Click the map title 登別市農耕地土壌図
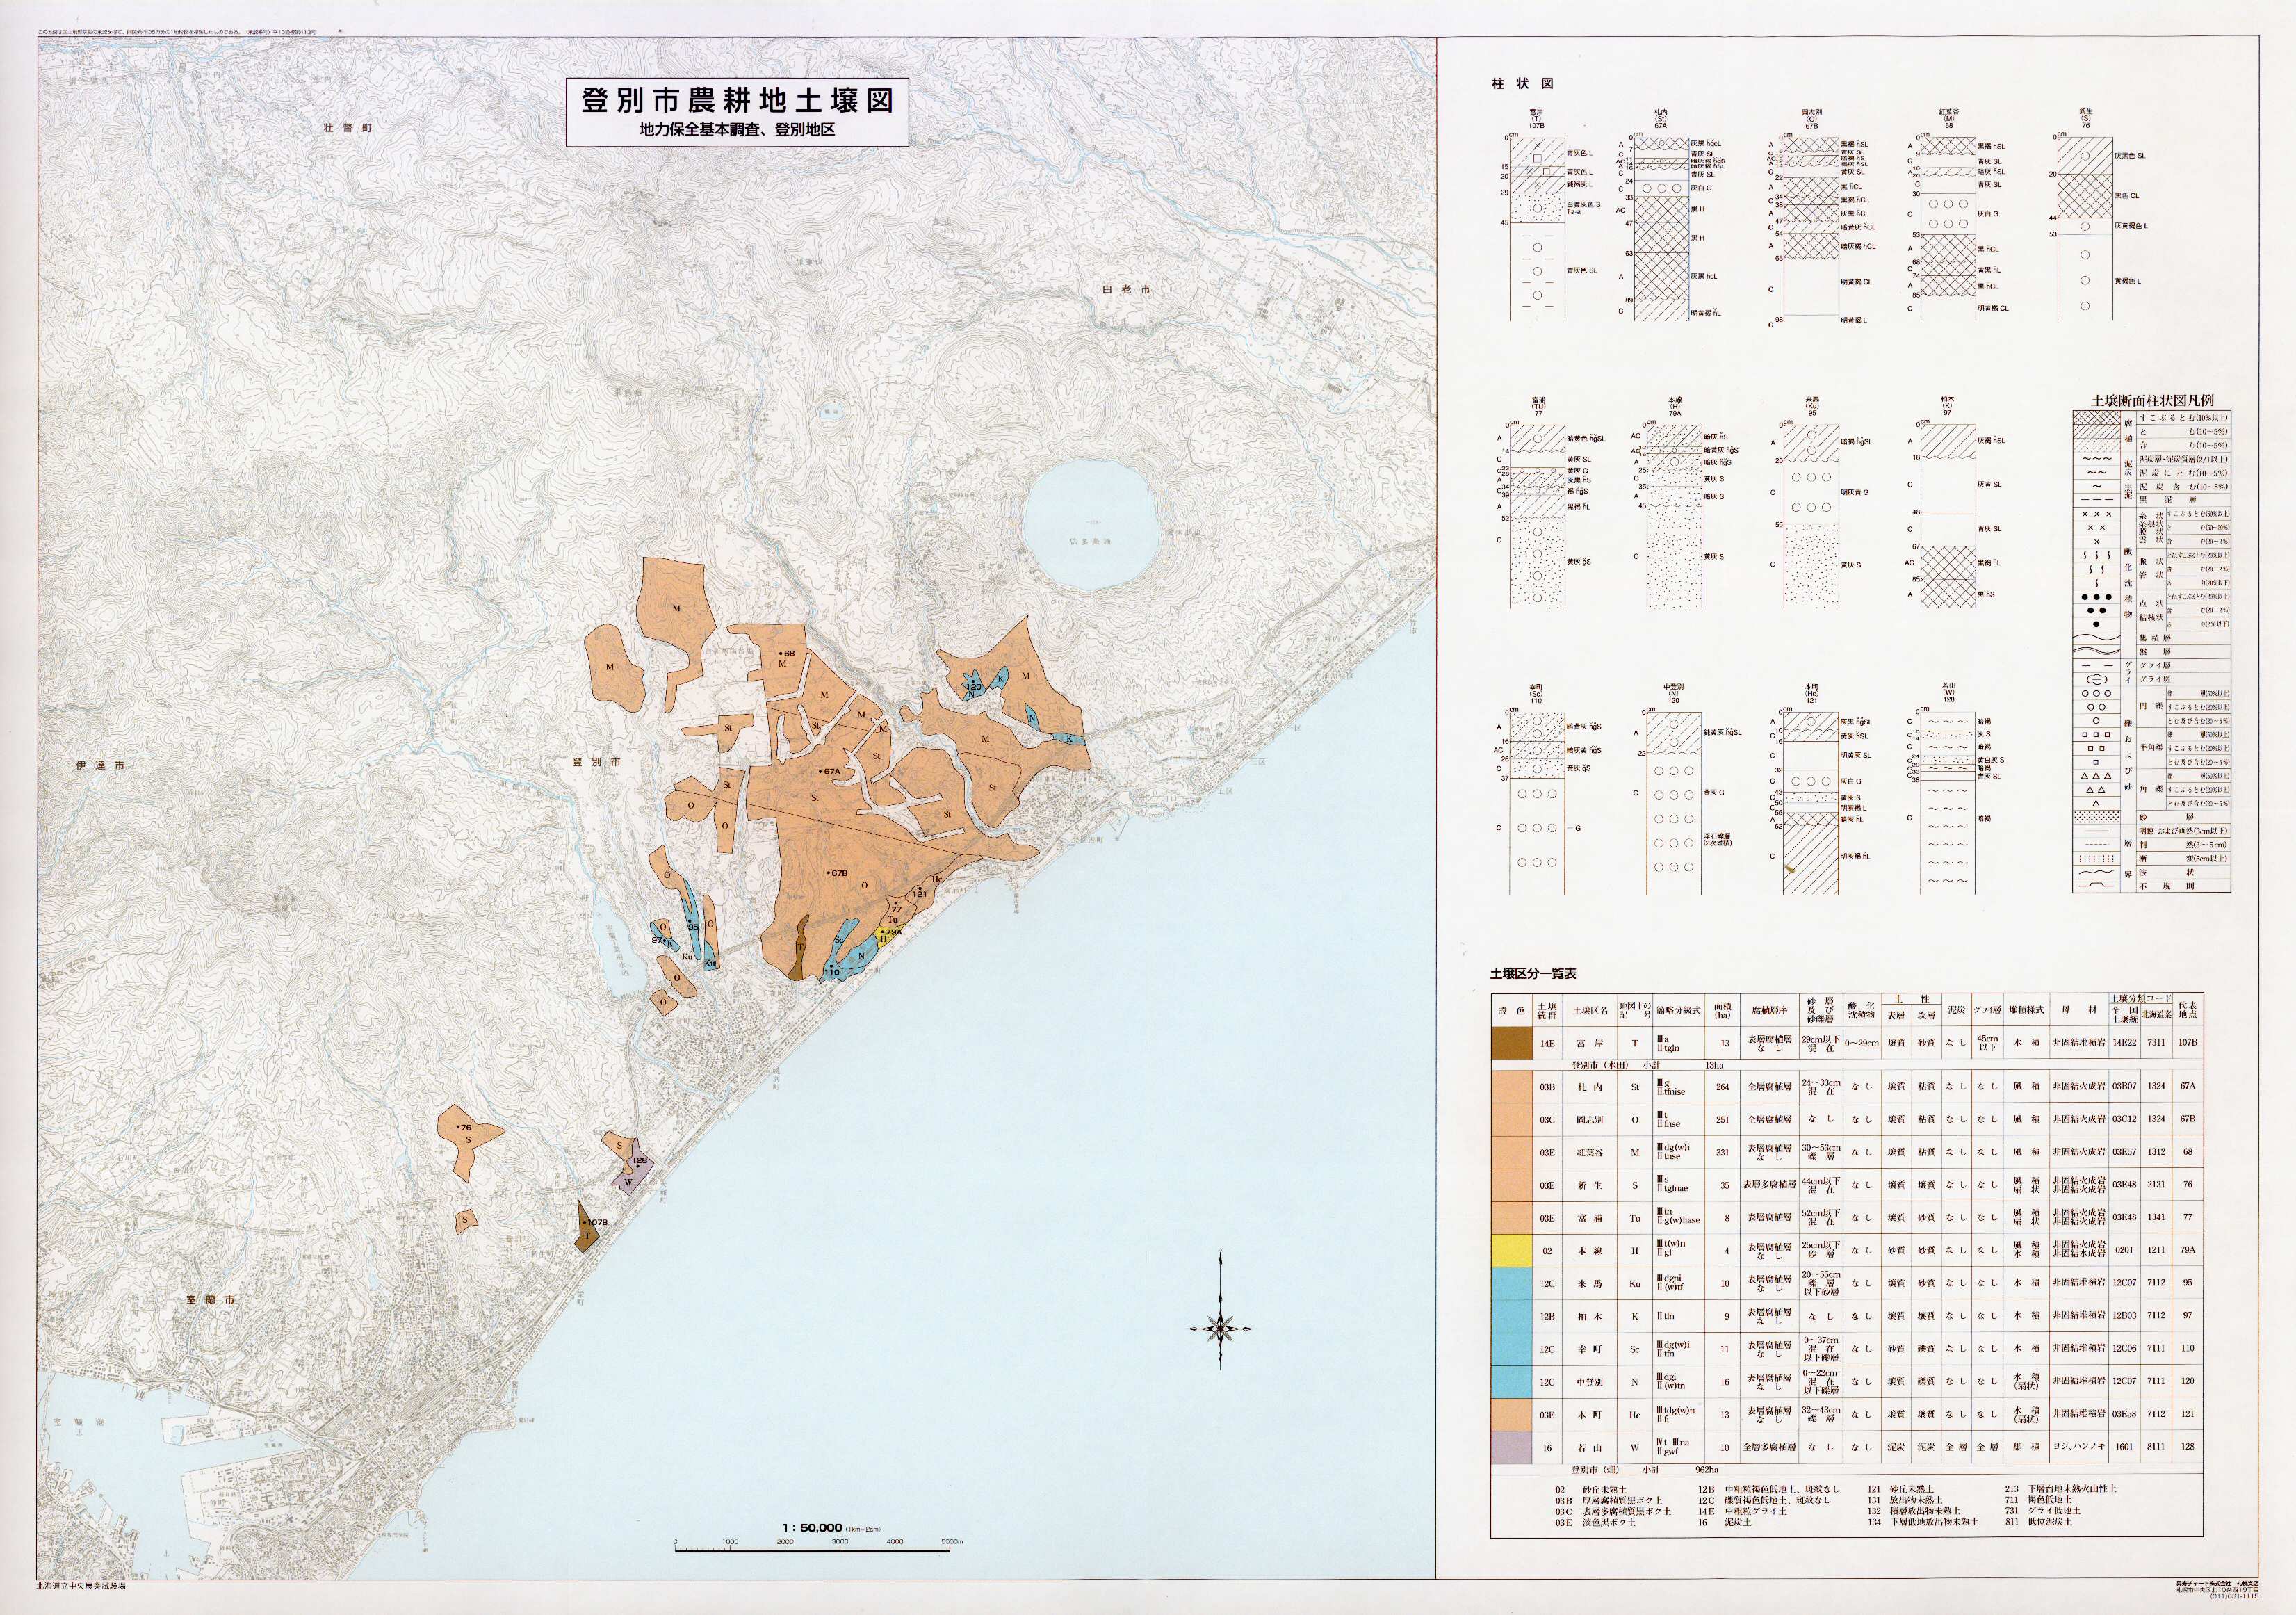The image size is (2296, 1615). click(x=737, y=100)
